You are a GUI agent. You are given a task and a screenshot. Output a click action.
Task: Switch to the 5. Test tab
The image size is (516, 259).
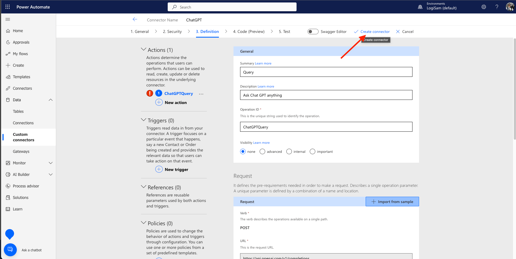pos(284,32)
